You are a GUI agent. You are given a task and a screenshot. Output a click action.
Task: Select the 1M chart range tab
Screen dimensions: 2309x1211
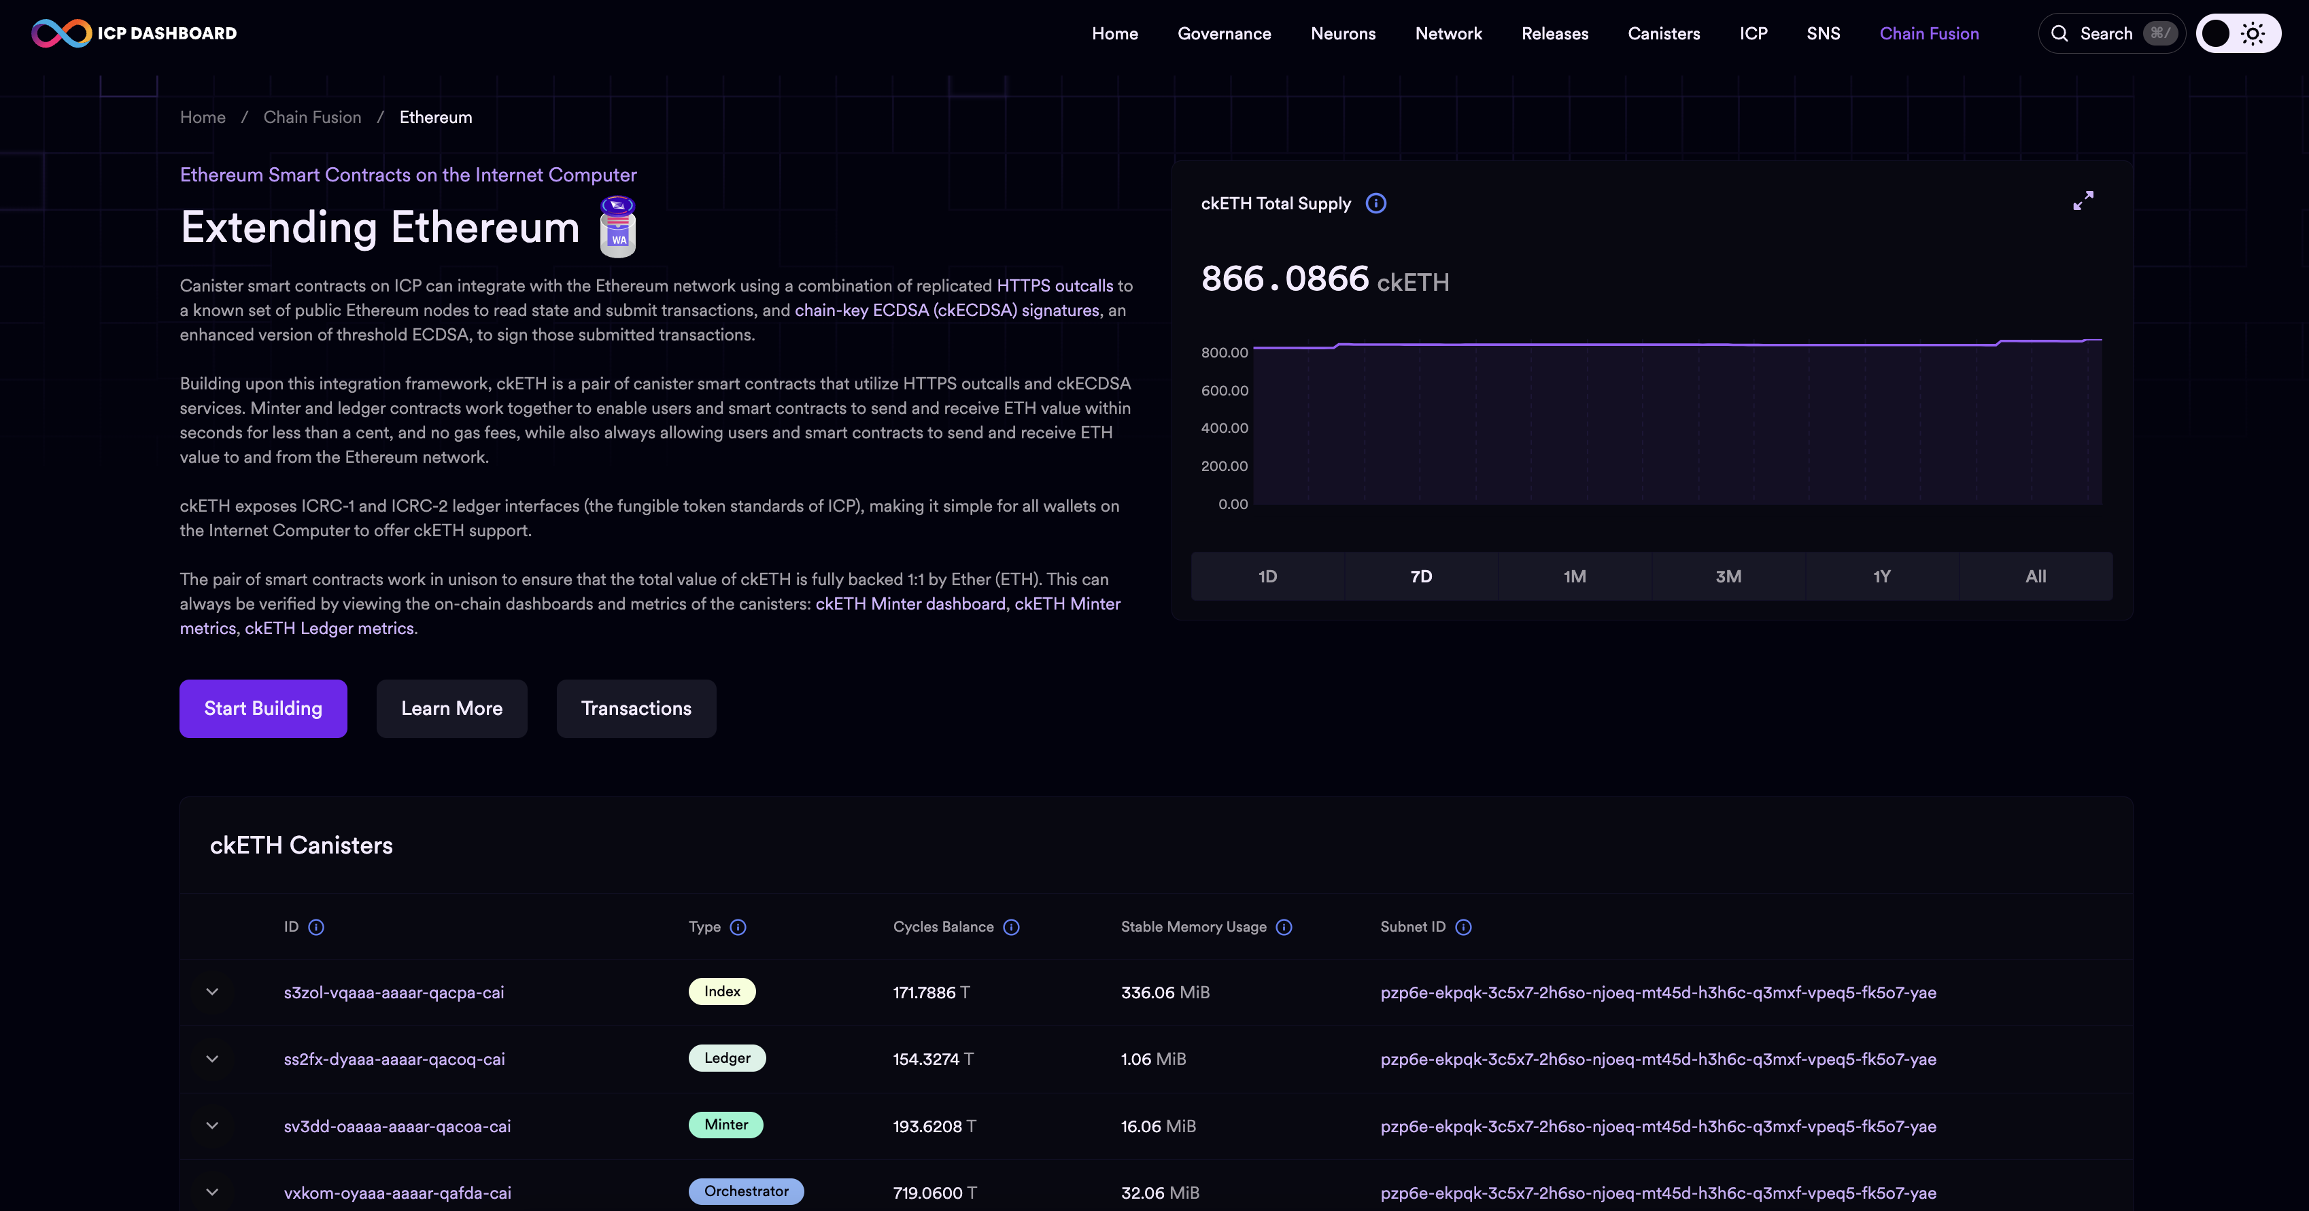click(1575, 576)
